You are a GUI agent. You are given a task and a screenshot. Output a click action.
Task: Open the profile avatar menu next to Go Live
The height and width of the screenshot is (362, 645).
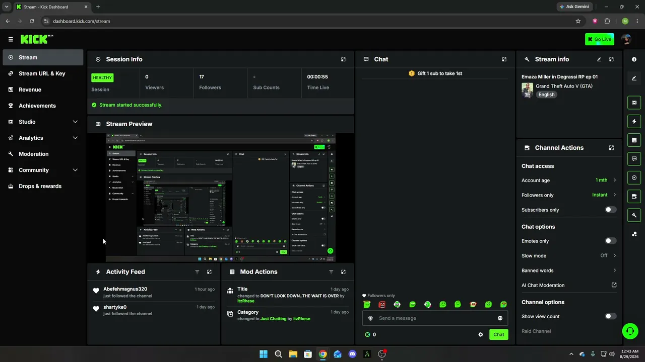626,39
